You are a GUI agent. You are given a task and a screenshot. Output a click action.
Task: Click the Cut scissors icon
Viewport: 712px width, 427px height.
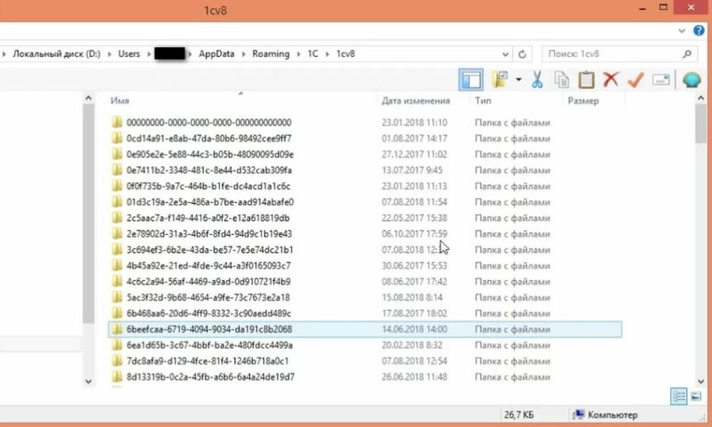538,80
